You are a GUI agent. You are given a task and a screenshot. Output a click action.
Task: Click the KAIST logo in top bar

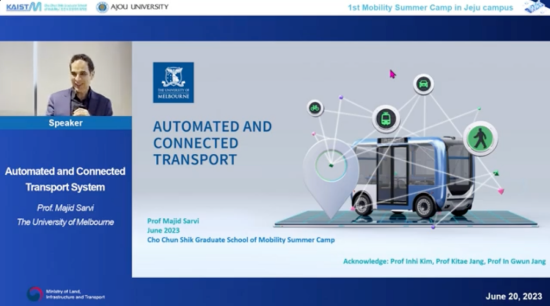click(x=24, y=7)
